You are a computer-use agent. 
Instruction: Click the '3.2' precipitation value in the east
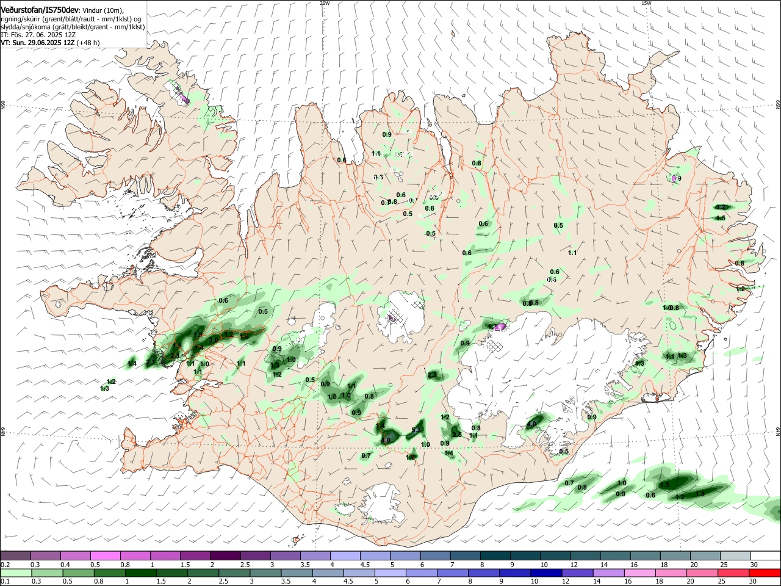point(720,208)
